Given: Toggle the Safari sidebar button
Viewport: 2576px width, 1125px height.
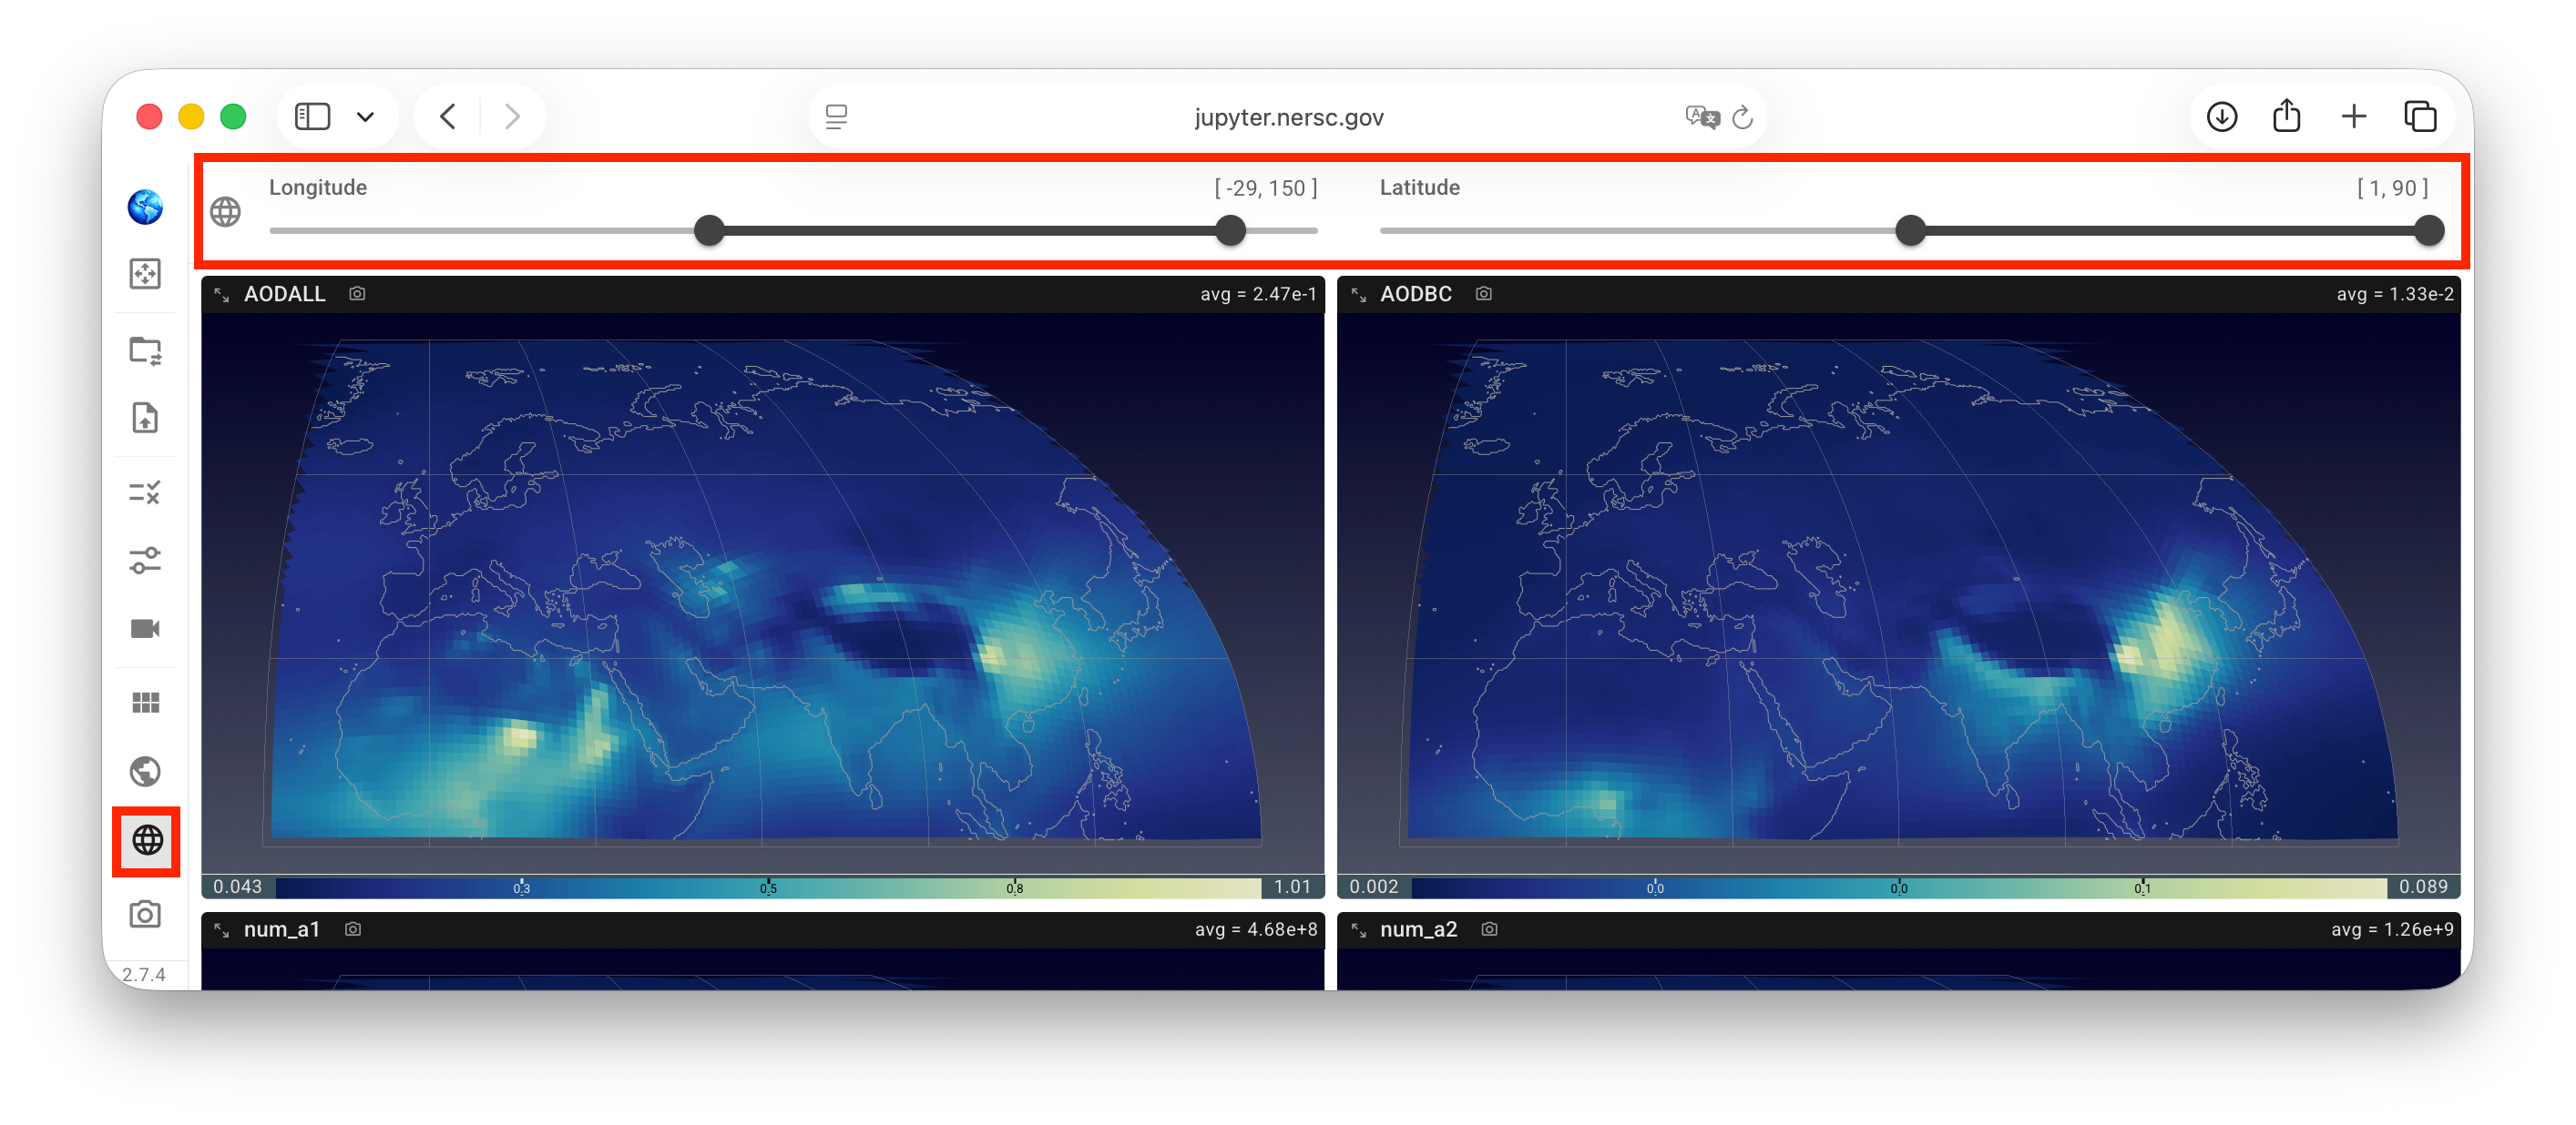Looking at the screenshot, I should pos(312,117).
